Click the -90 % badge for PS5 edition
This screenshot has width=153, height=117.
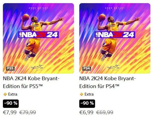point(11,104)
